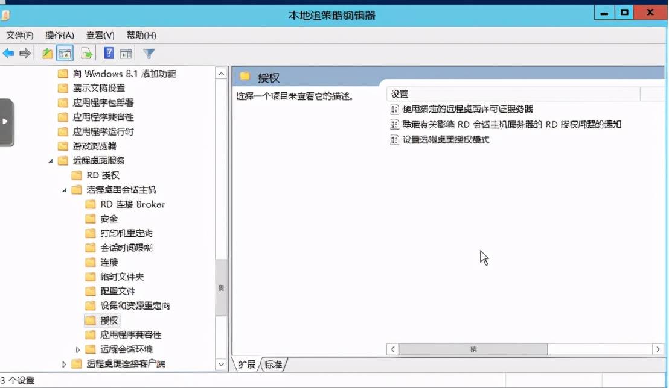Switch to the 标准 tab
This screenshot has height=388, width=669.
[x=274, y=365]
